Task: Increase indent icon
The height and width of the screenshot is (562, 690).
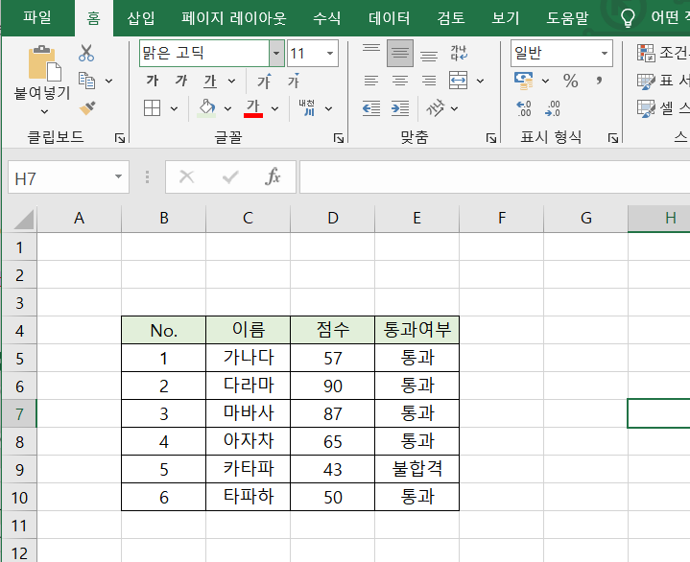Action: tap(400, 108)
